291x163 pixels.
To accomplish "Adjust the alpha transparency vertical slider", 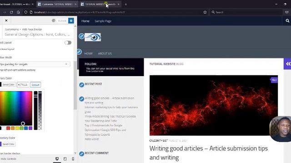I will (x=40, y=110).
